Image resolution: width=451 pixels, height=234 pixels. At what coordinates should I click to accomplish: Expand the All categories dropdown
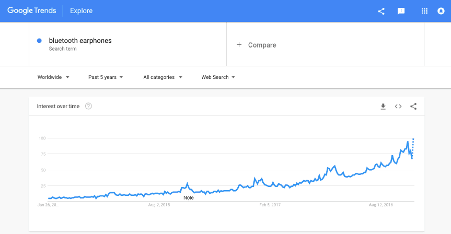tap(163, 77)
